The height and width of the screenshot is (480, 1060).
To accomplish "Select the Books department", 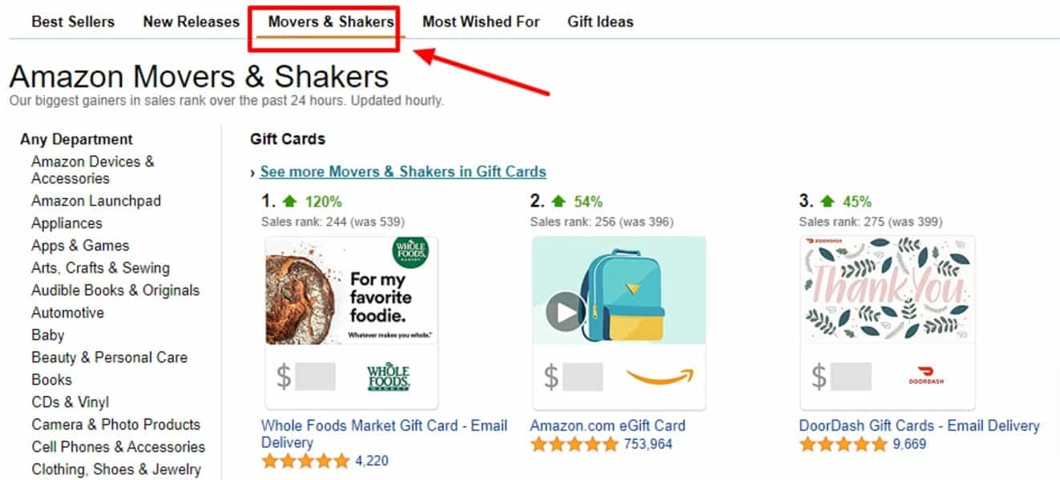I will pyautogui.click(x=51, y=379).
